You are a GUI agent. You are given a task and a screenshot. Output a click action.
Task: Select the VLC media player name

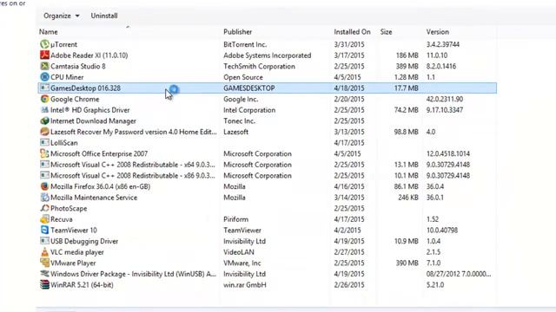pos(77,252)
